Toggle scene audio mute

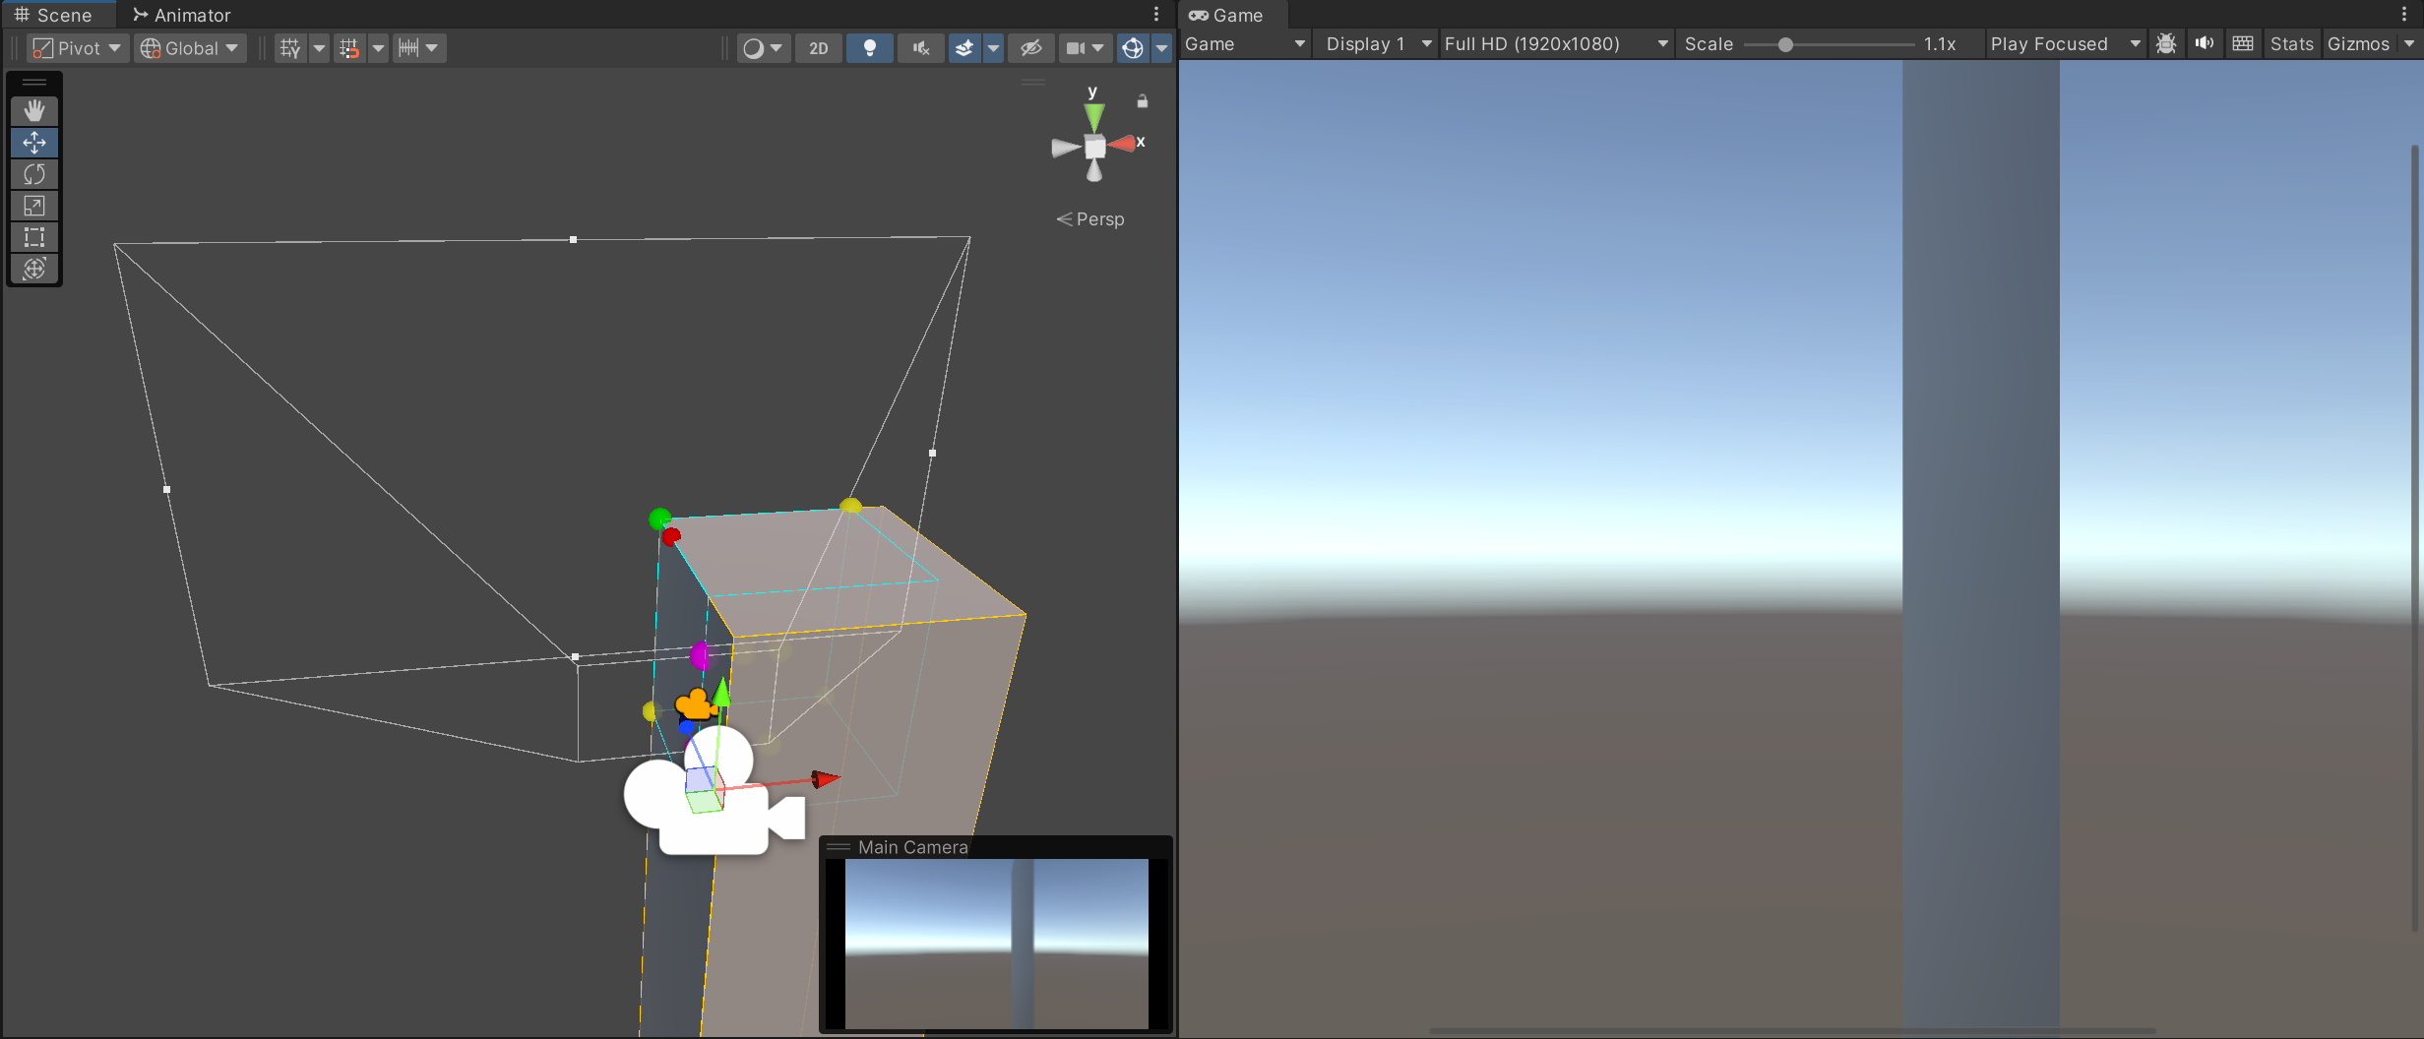921,48
